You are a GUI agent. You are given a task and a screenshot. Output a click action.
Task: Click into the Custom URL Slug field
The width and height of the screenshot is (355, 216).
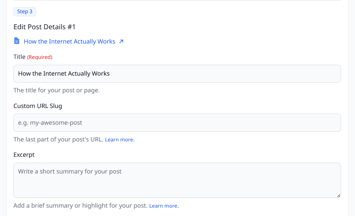[177, 123]
